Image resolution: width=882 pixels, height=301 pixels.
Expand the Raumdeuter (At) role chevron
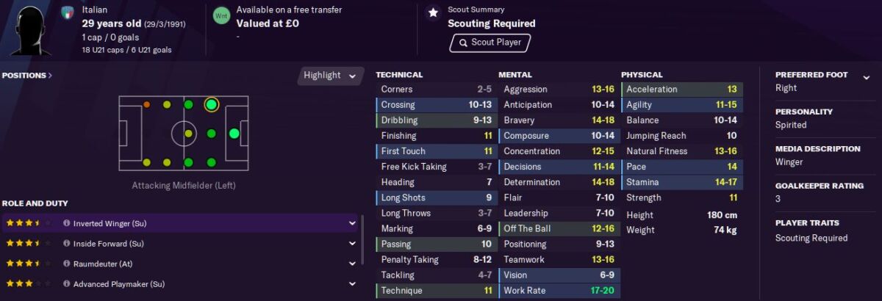(x=351, y=264)
